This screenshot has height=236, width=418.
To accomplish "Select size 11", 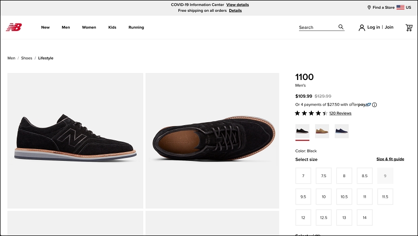I will pyautogui.click(x=365, y=197).
